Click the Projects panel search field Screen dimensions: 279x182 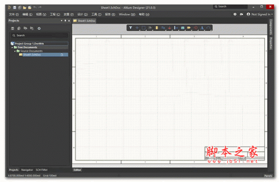click(40, 36)
